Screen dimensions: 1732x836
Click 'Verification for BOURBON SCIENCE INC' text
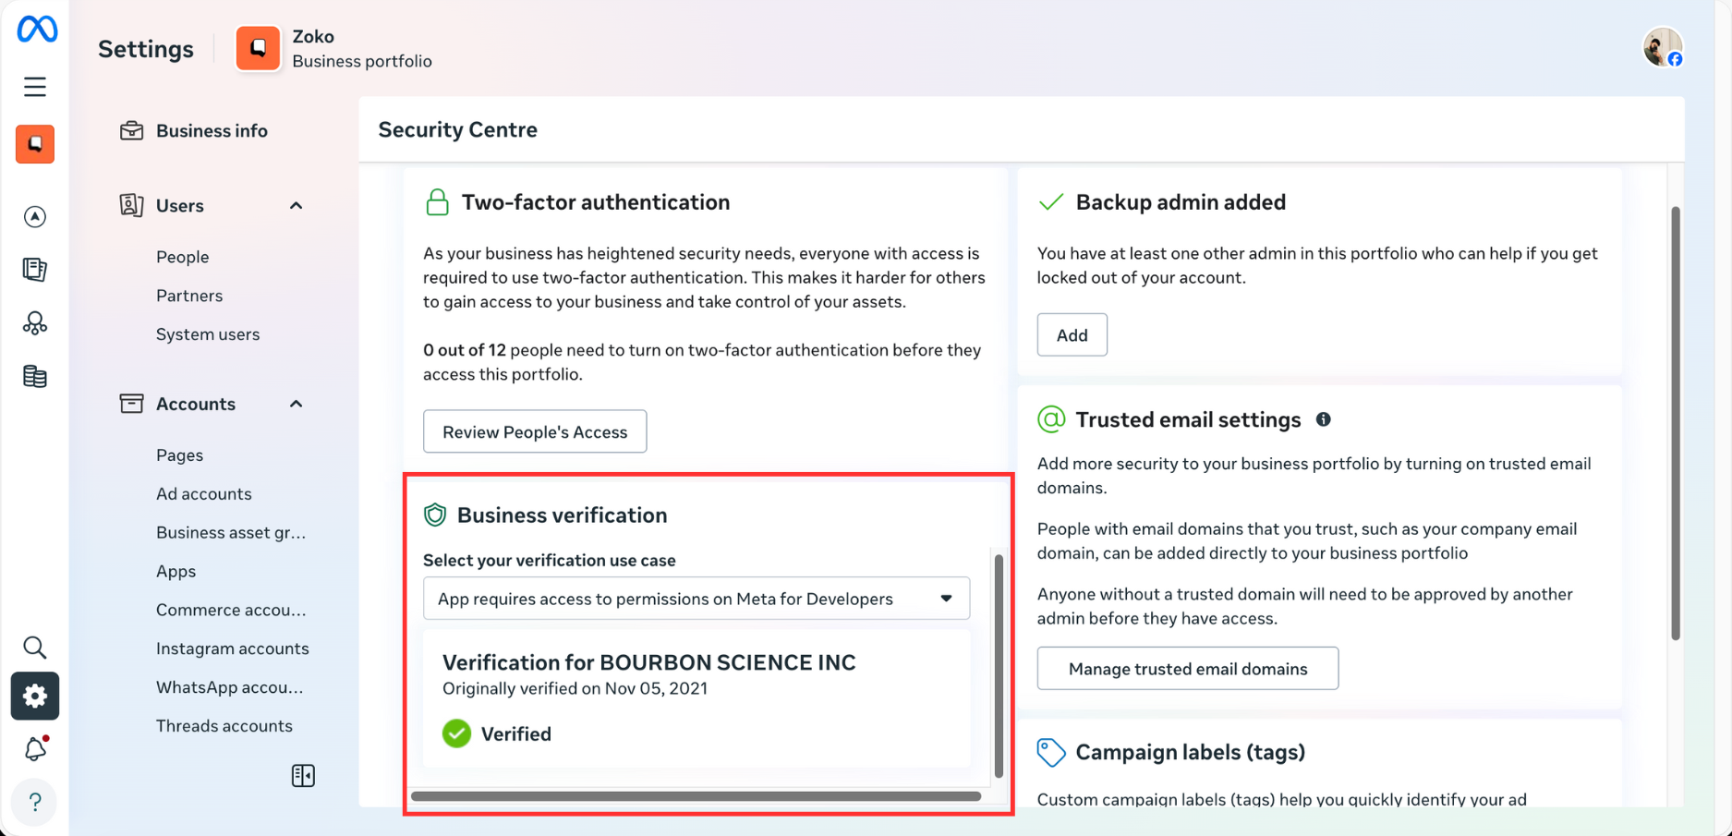648,662
